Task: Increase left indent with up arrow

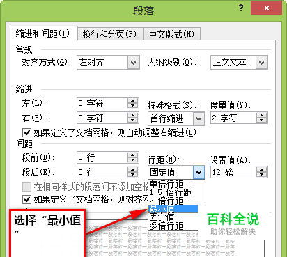Action: tap(133, 101)
